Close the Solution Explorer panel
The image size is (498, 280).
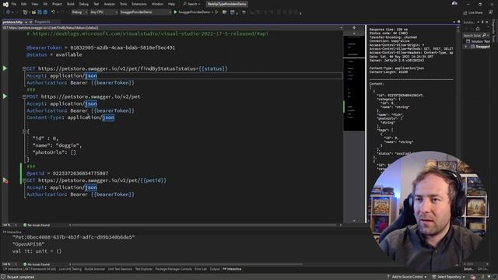tap(487, 22)
